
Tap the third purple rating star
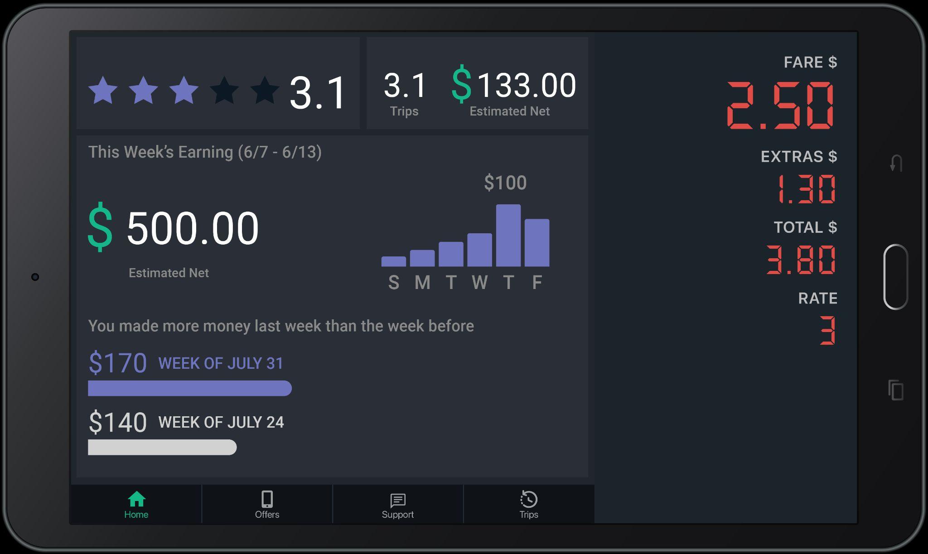pyautogui.click(x=184, y=90)
